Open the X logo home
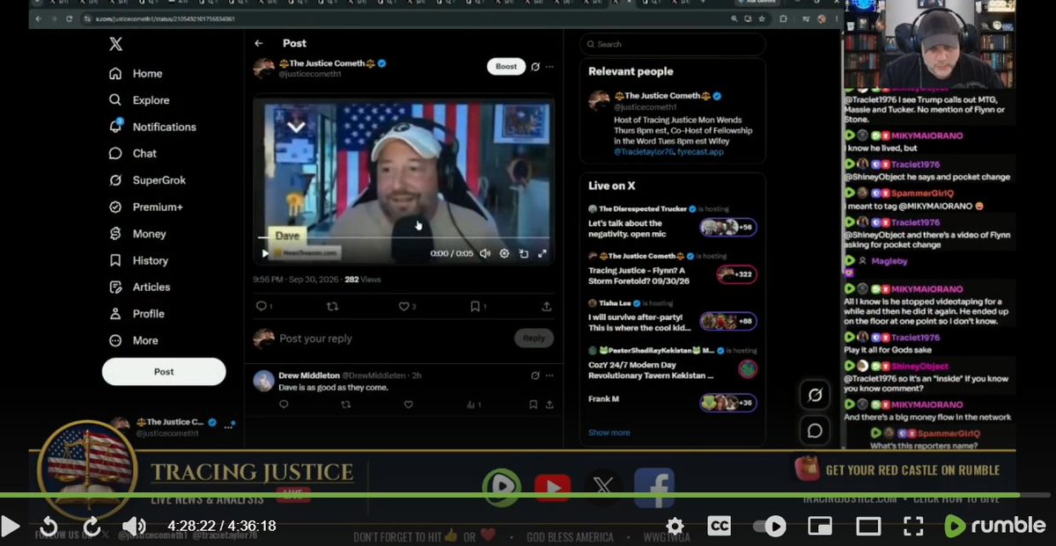This screenshot has width=1056, height=546. tap(116, 44)
